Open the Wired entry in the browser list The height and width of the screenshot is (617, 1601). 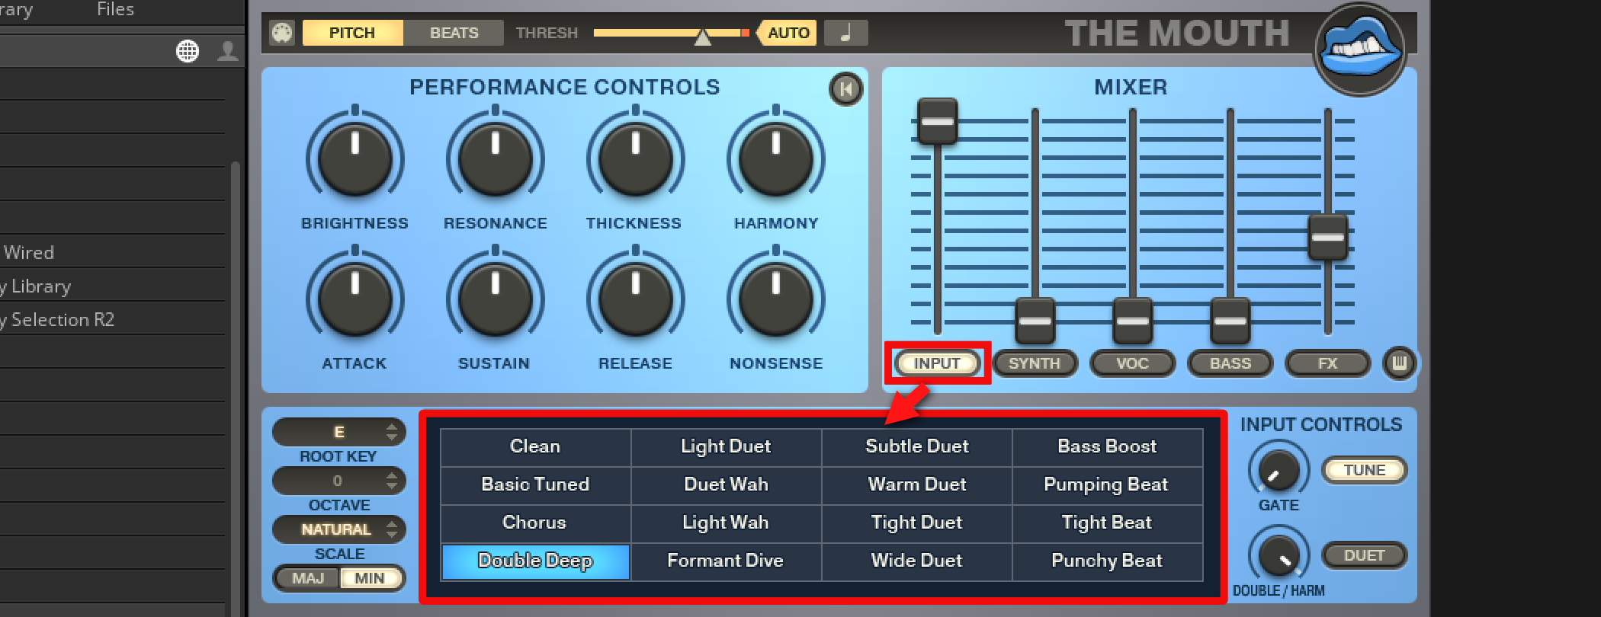tap(112, 252)
